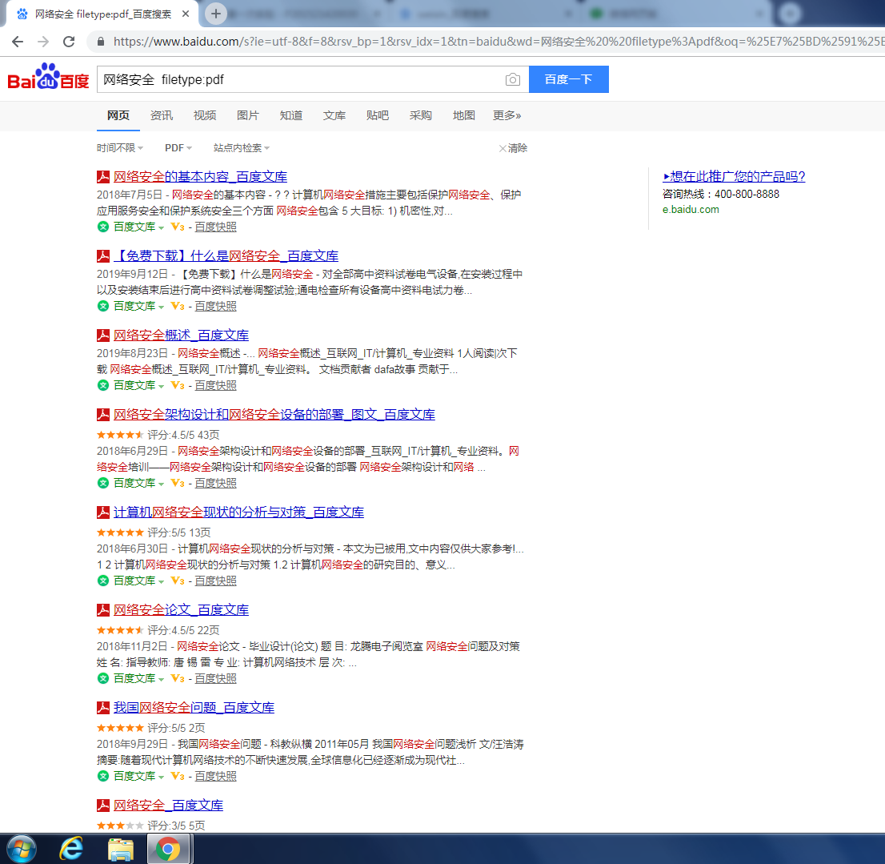Open 百度快照 under 网络安全的基本内容 result

pyautogui.click(x=215, y=227)
